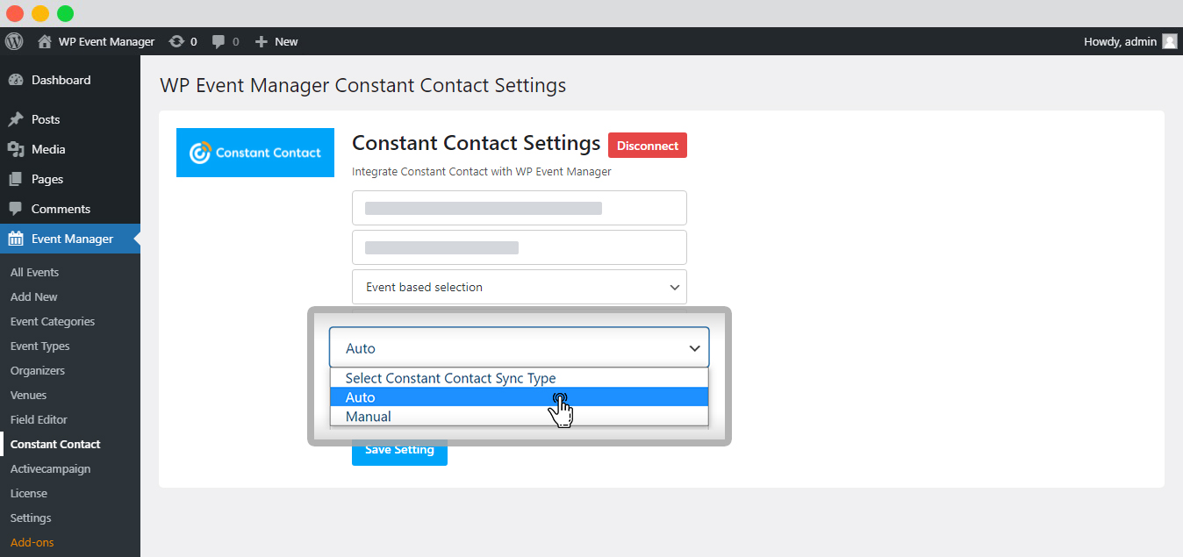Click the first blurred input field
Image resolution: width=1183 pixels, height=557 pixels.
click(x=520, y=208)
